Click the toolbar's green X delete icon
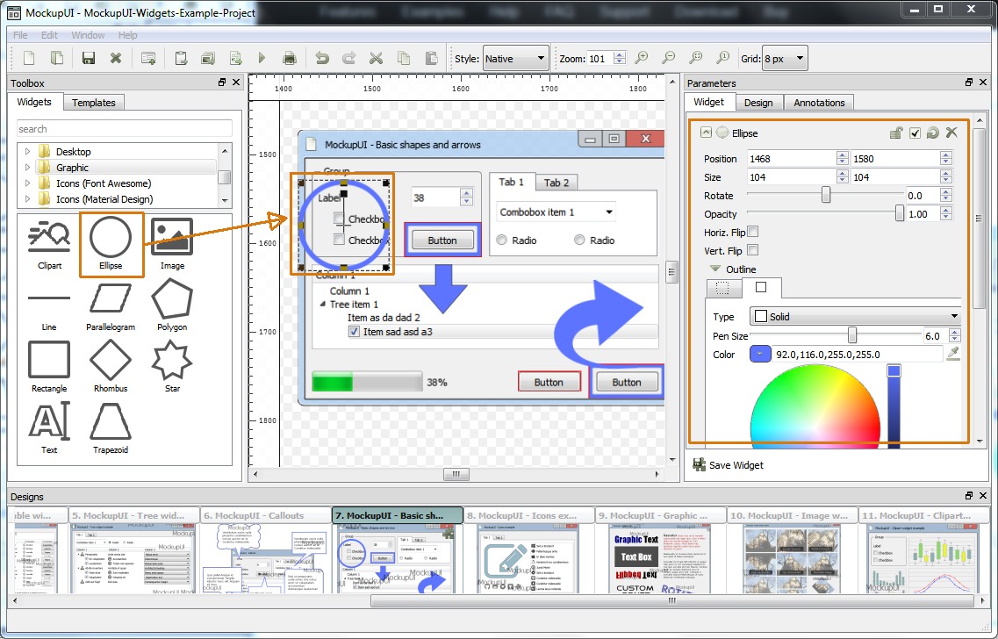This screenshot has height=639, width=998. pos(115,59)
